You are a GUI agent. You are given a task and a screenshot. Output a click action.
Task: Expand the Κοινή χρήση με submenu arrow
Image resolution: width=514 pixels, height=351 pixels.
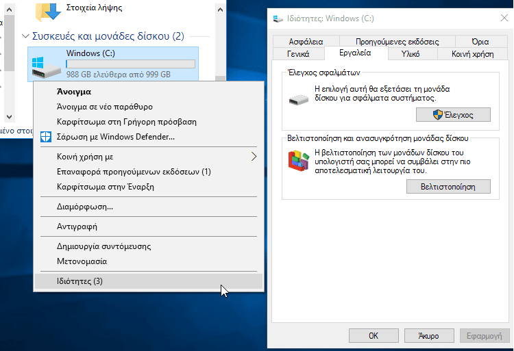[x=254, y=156]
